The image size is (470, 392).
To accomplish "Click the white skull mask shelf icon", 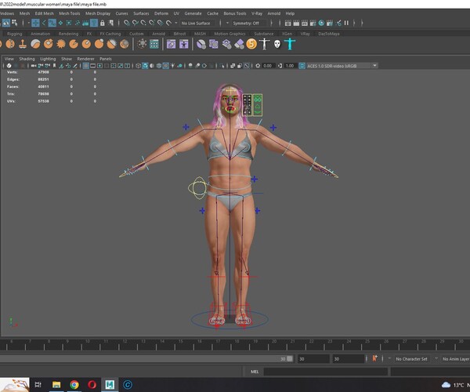I will (x=277, y=45).
